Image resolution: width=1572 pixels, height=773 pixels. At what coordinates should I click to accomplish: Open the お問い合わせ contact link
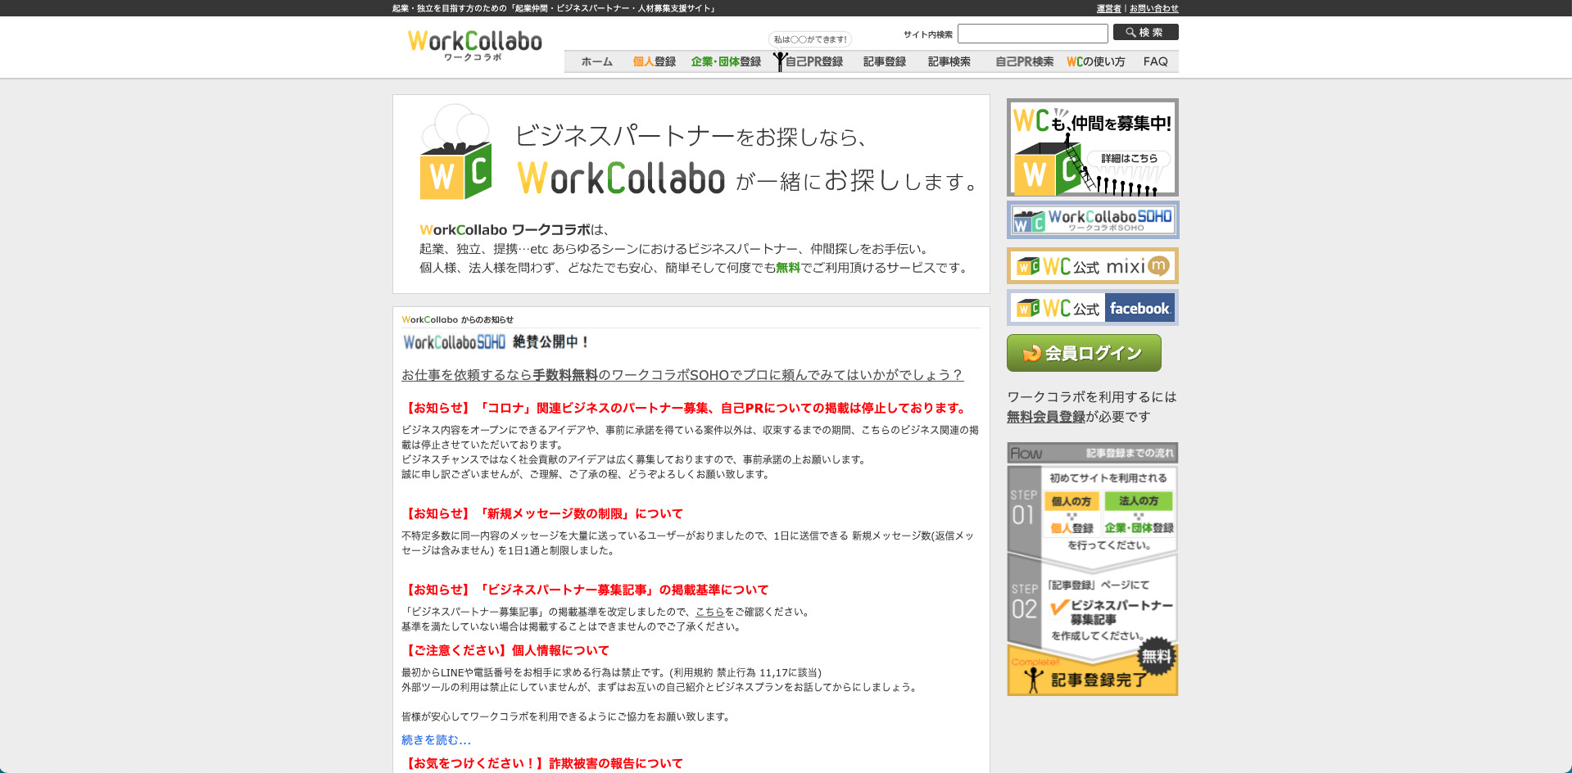coord(1153,8)
